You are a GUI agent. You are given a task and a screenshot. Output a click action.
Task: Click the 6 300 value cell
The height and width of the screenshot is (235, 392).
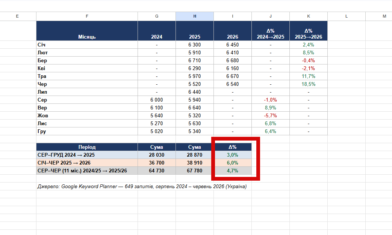coord(195,45)
